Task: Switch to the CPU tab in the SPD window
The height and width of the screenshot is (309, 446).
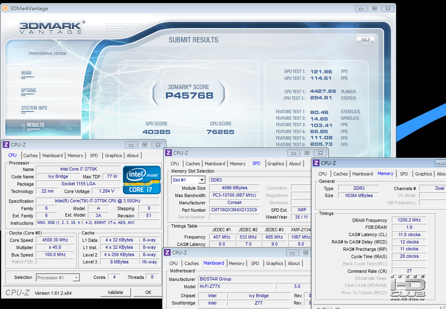Action: pos(175,164)
